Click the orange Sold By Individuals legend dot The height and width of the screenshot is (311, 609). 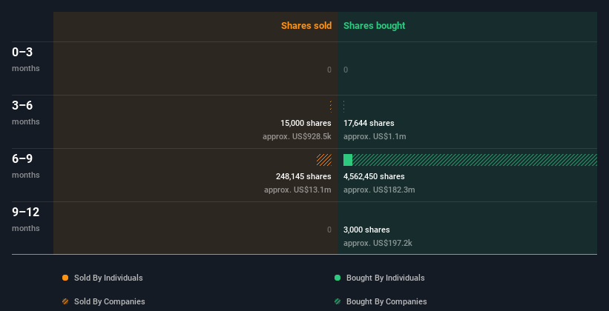(65, 278)
